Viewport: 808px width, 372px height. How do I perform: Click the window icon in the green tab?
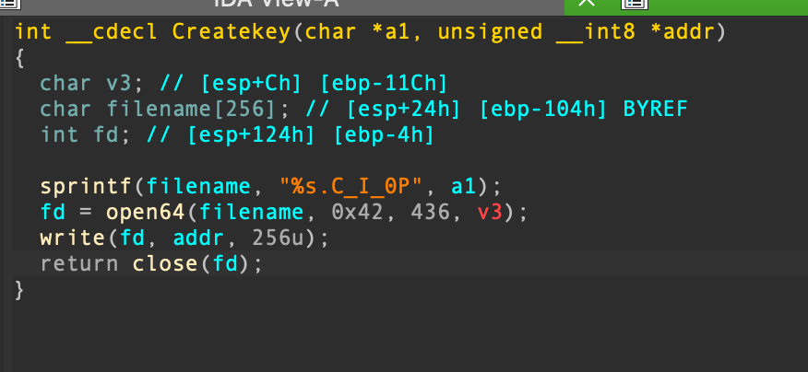point(635,4)
